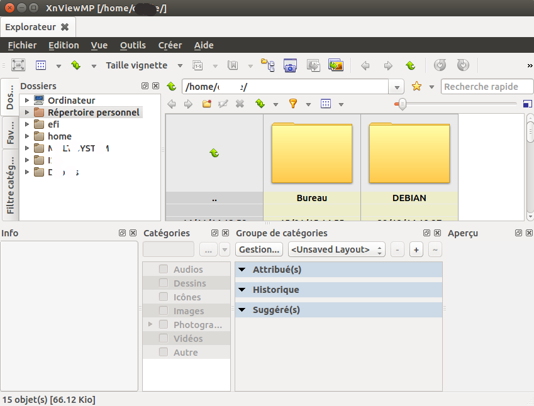
Task: Check the Images category checkbox
Action: click(x=164, y=311)
